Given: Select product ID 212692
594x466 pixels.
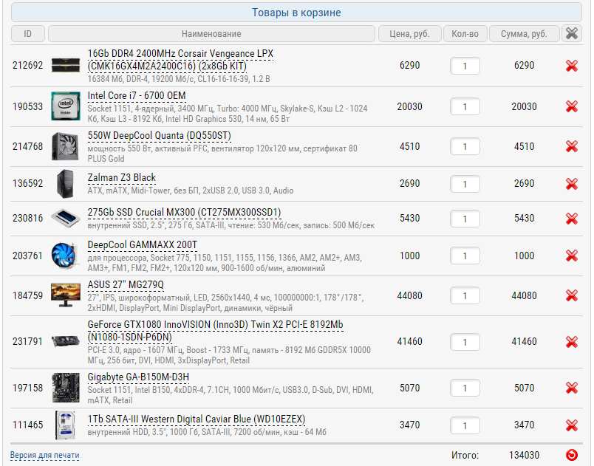Looking at the screenshot, I should tap(27, 65).
